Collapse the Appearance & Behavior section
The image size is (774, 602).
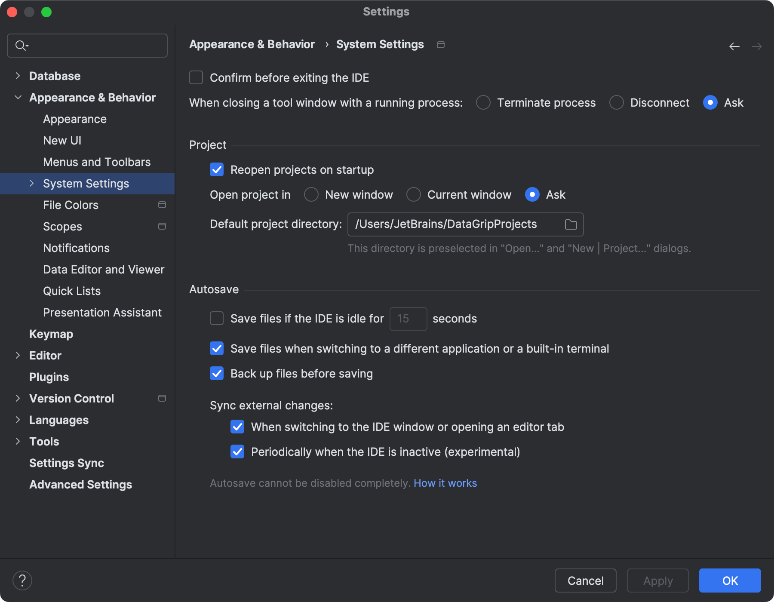18,97
